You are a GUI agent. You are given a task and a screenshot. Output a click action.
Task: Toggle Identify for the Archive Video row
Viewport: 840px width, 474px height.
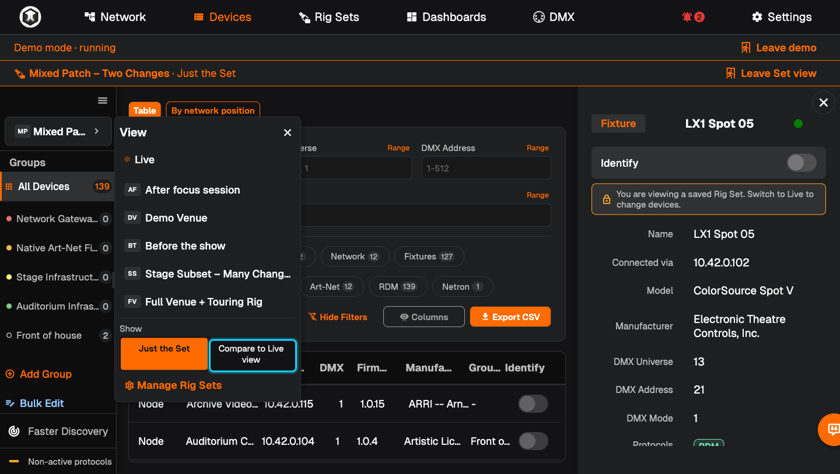click(533, 404)
